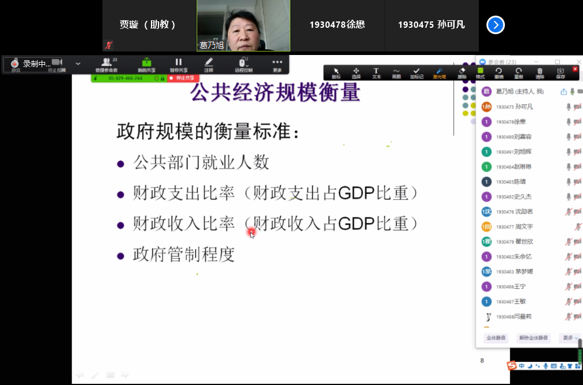Click the 撤销 undo annotation icon
The height and width of the screenshot is (385, 583).
(x=499, y=72)
